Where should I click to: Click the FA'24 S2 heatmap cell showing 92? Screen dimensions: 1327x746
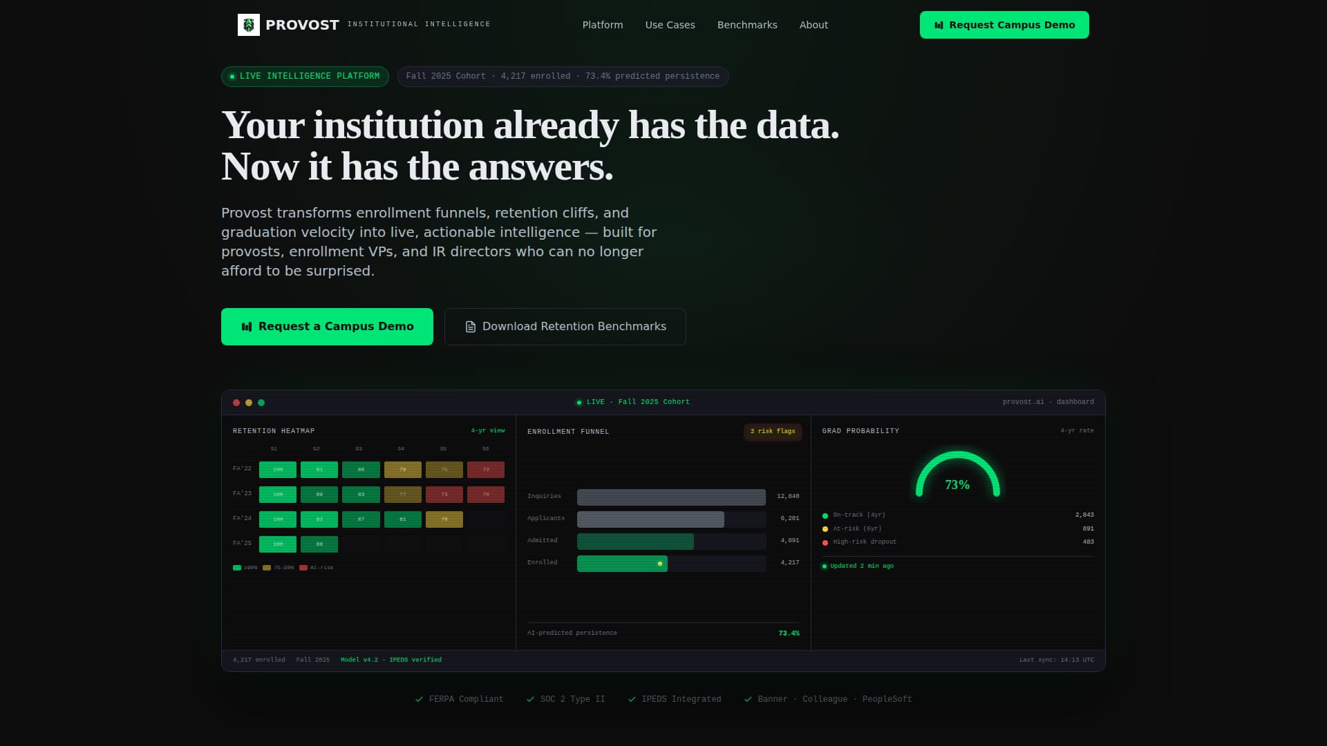pyautogui.click(x=319, y=519)
